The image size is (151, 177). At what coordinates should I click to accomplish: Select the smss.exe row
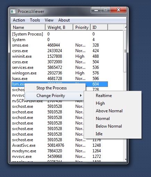(60, 45)
